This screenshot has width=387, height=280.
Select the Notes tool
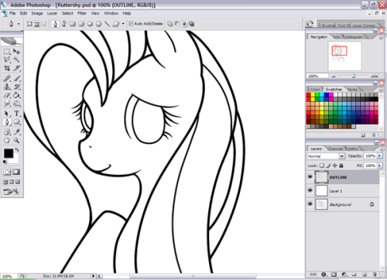coord(7,132)
